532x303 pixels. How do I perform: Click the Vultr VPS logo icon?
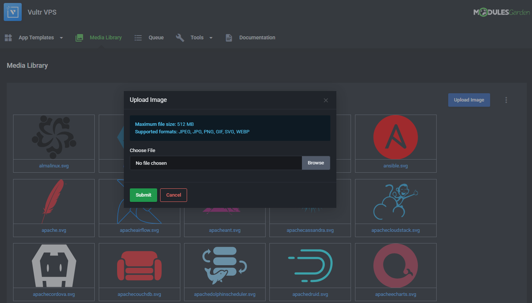tap(13, 12)
